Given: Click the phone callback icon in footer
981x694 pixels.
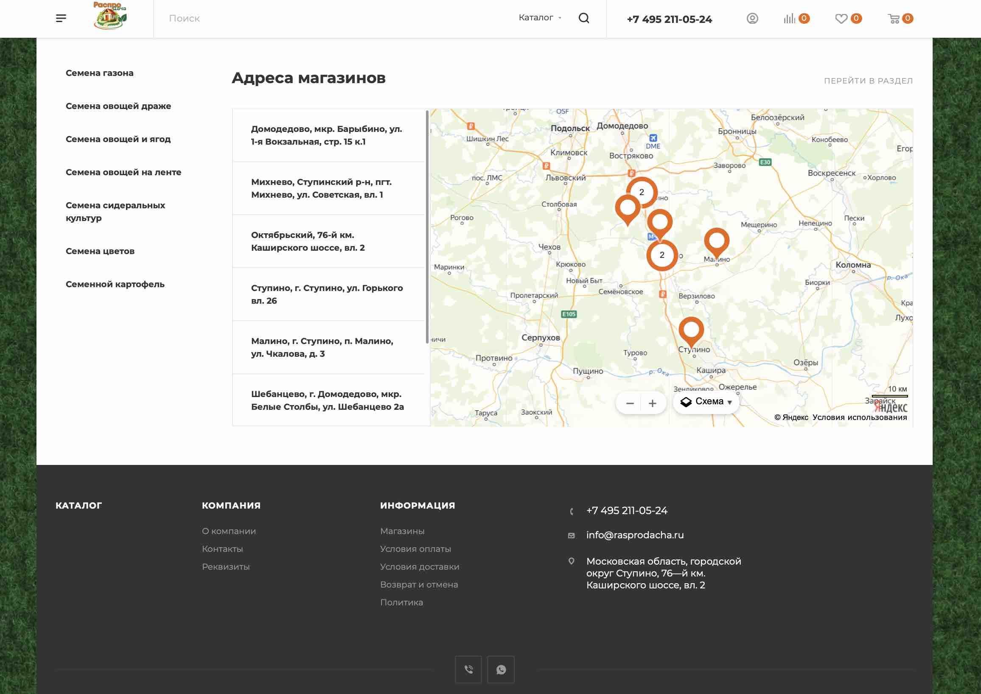Looking at the screenshot, I should tap(468, 669).
